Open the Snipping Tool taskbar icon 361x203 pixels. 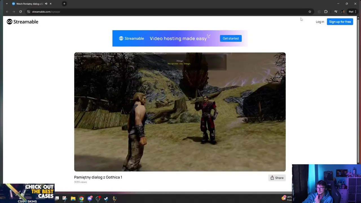point(65,198)
